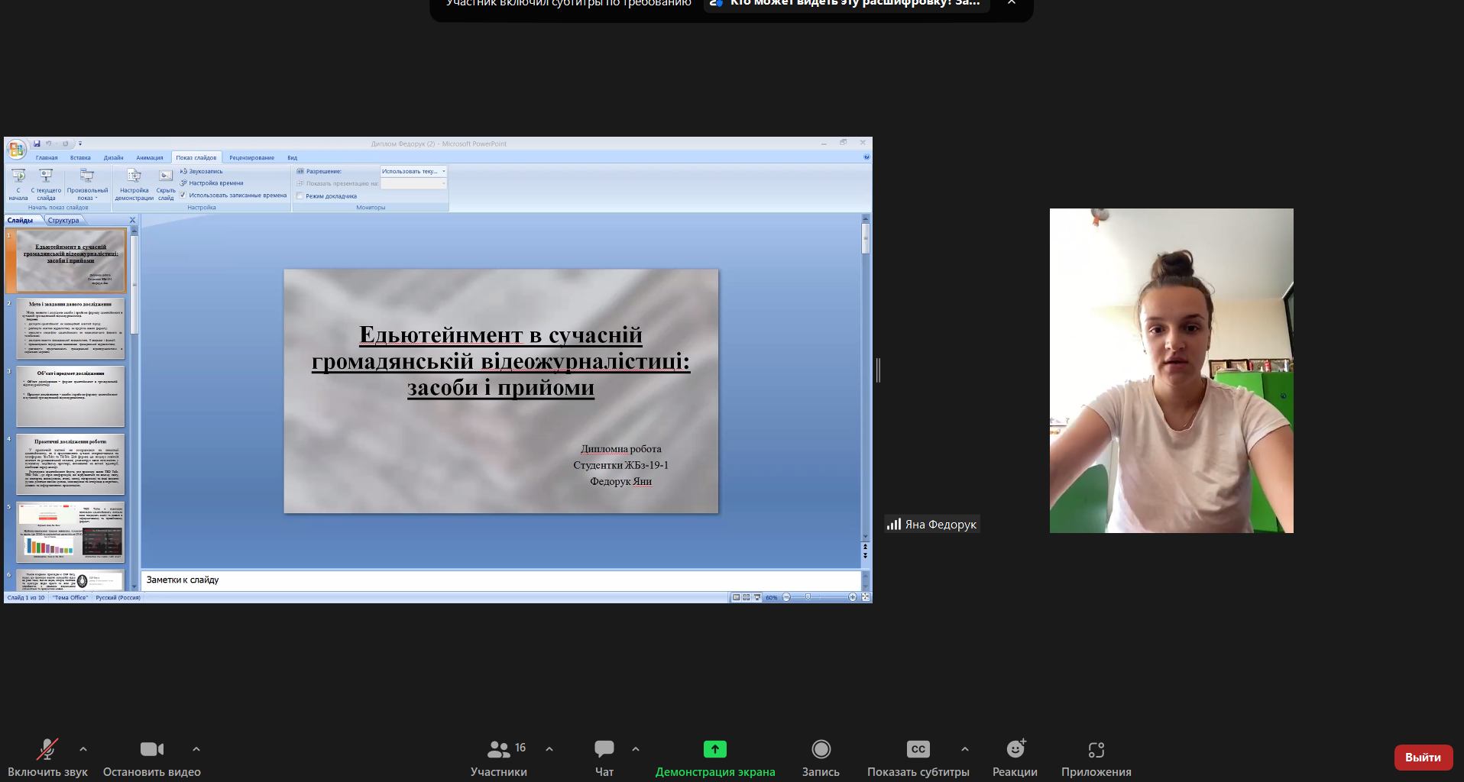
Task: Click Заметки к слайду notes field
Action: tap(500, 580)
